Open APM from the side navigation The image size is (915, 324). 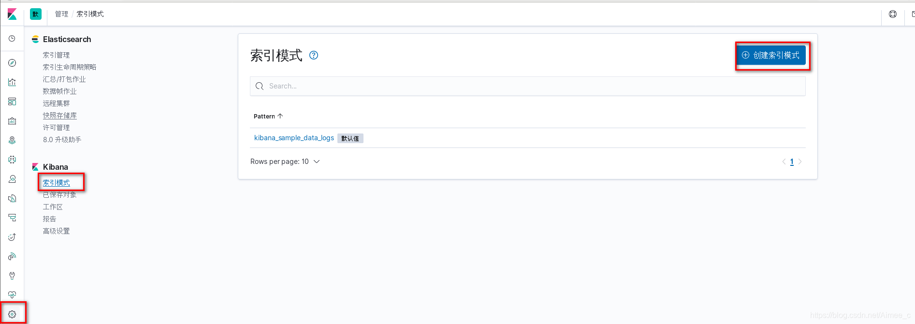12,218
